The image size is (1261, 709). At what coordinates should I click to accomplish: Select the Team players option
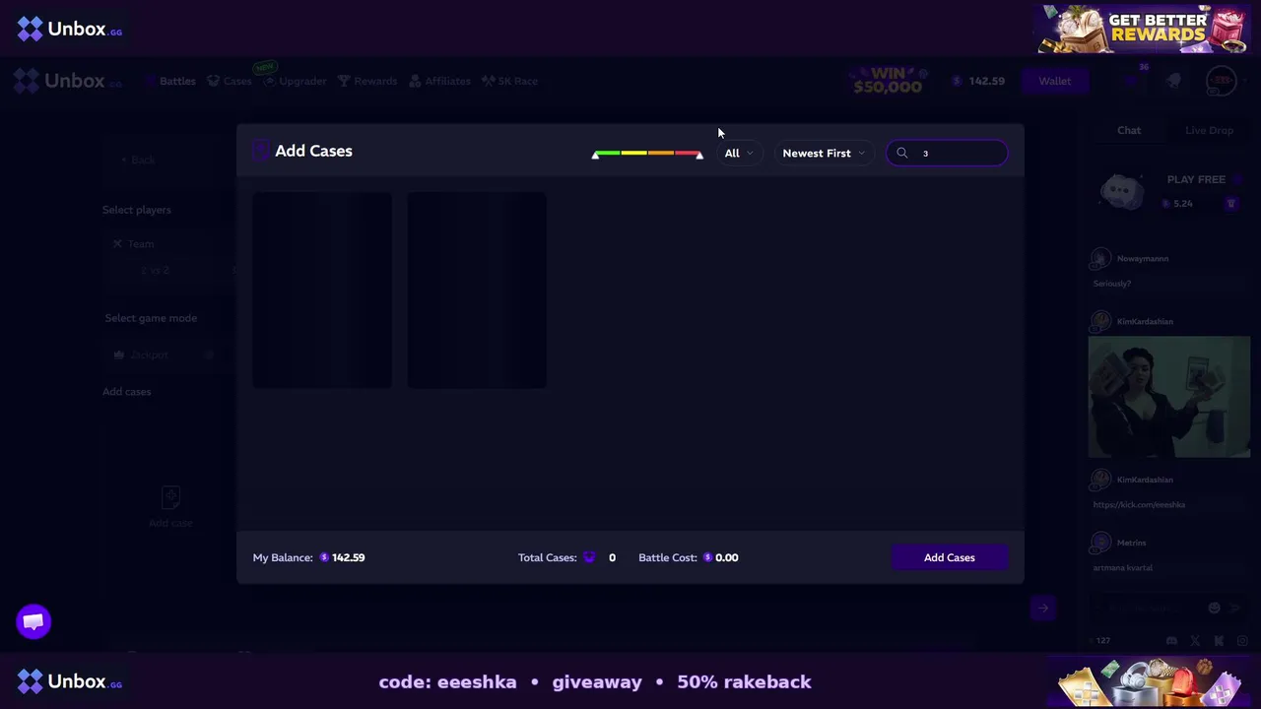[x=134, y=244]
